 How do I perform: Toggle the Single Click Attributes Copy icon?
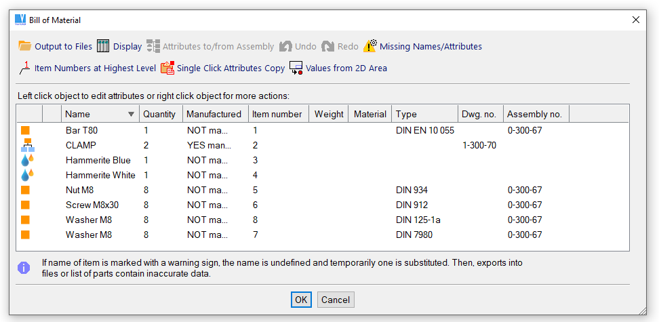point(167,68)
